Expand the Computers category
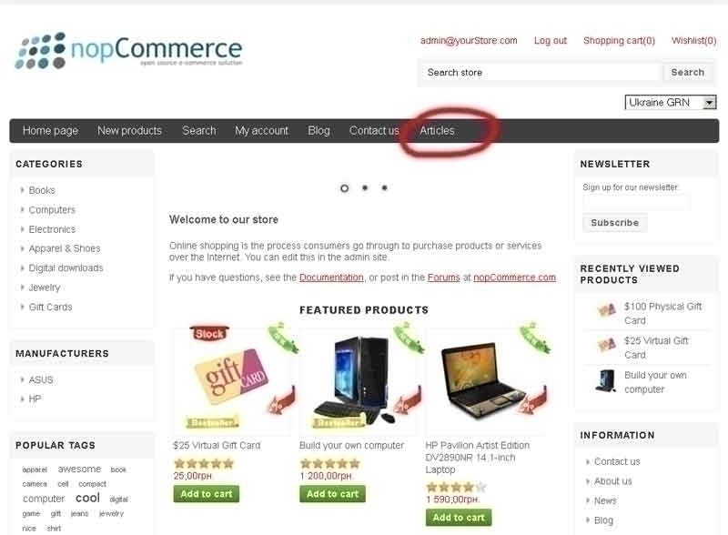The height and width of the screenshot is (535, 728). coord(52,210)
